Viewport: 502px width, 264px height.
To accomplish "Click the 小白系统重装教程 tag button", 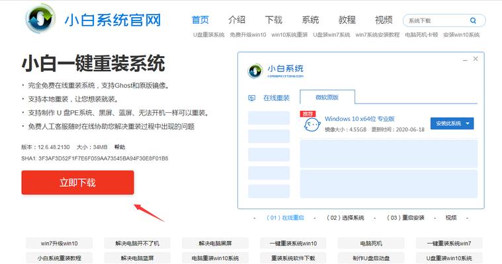I will click(60, 258).
